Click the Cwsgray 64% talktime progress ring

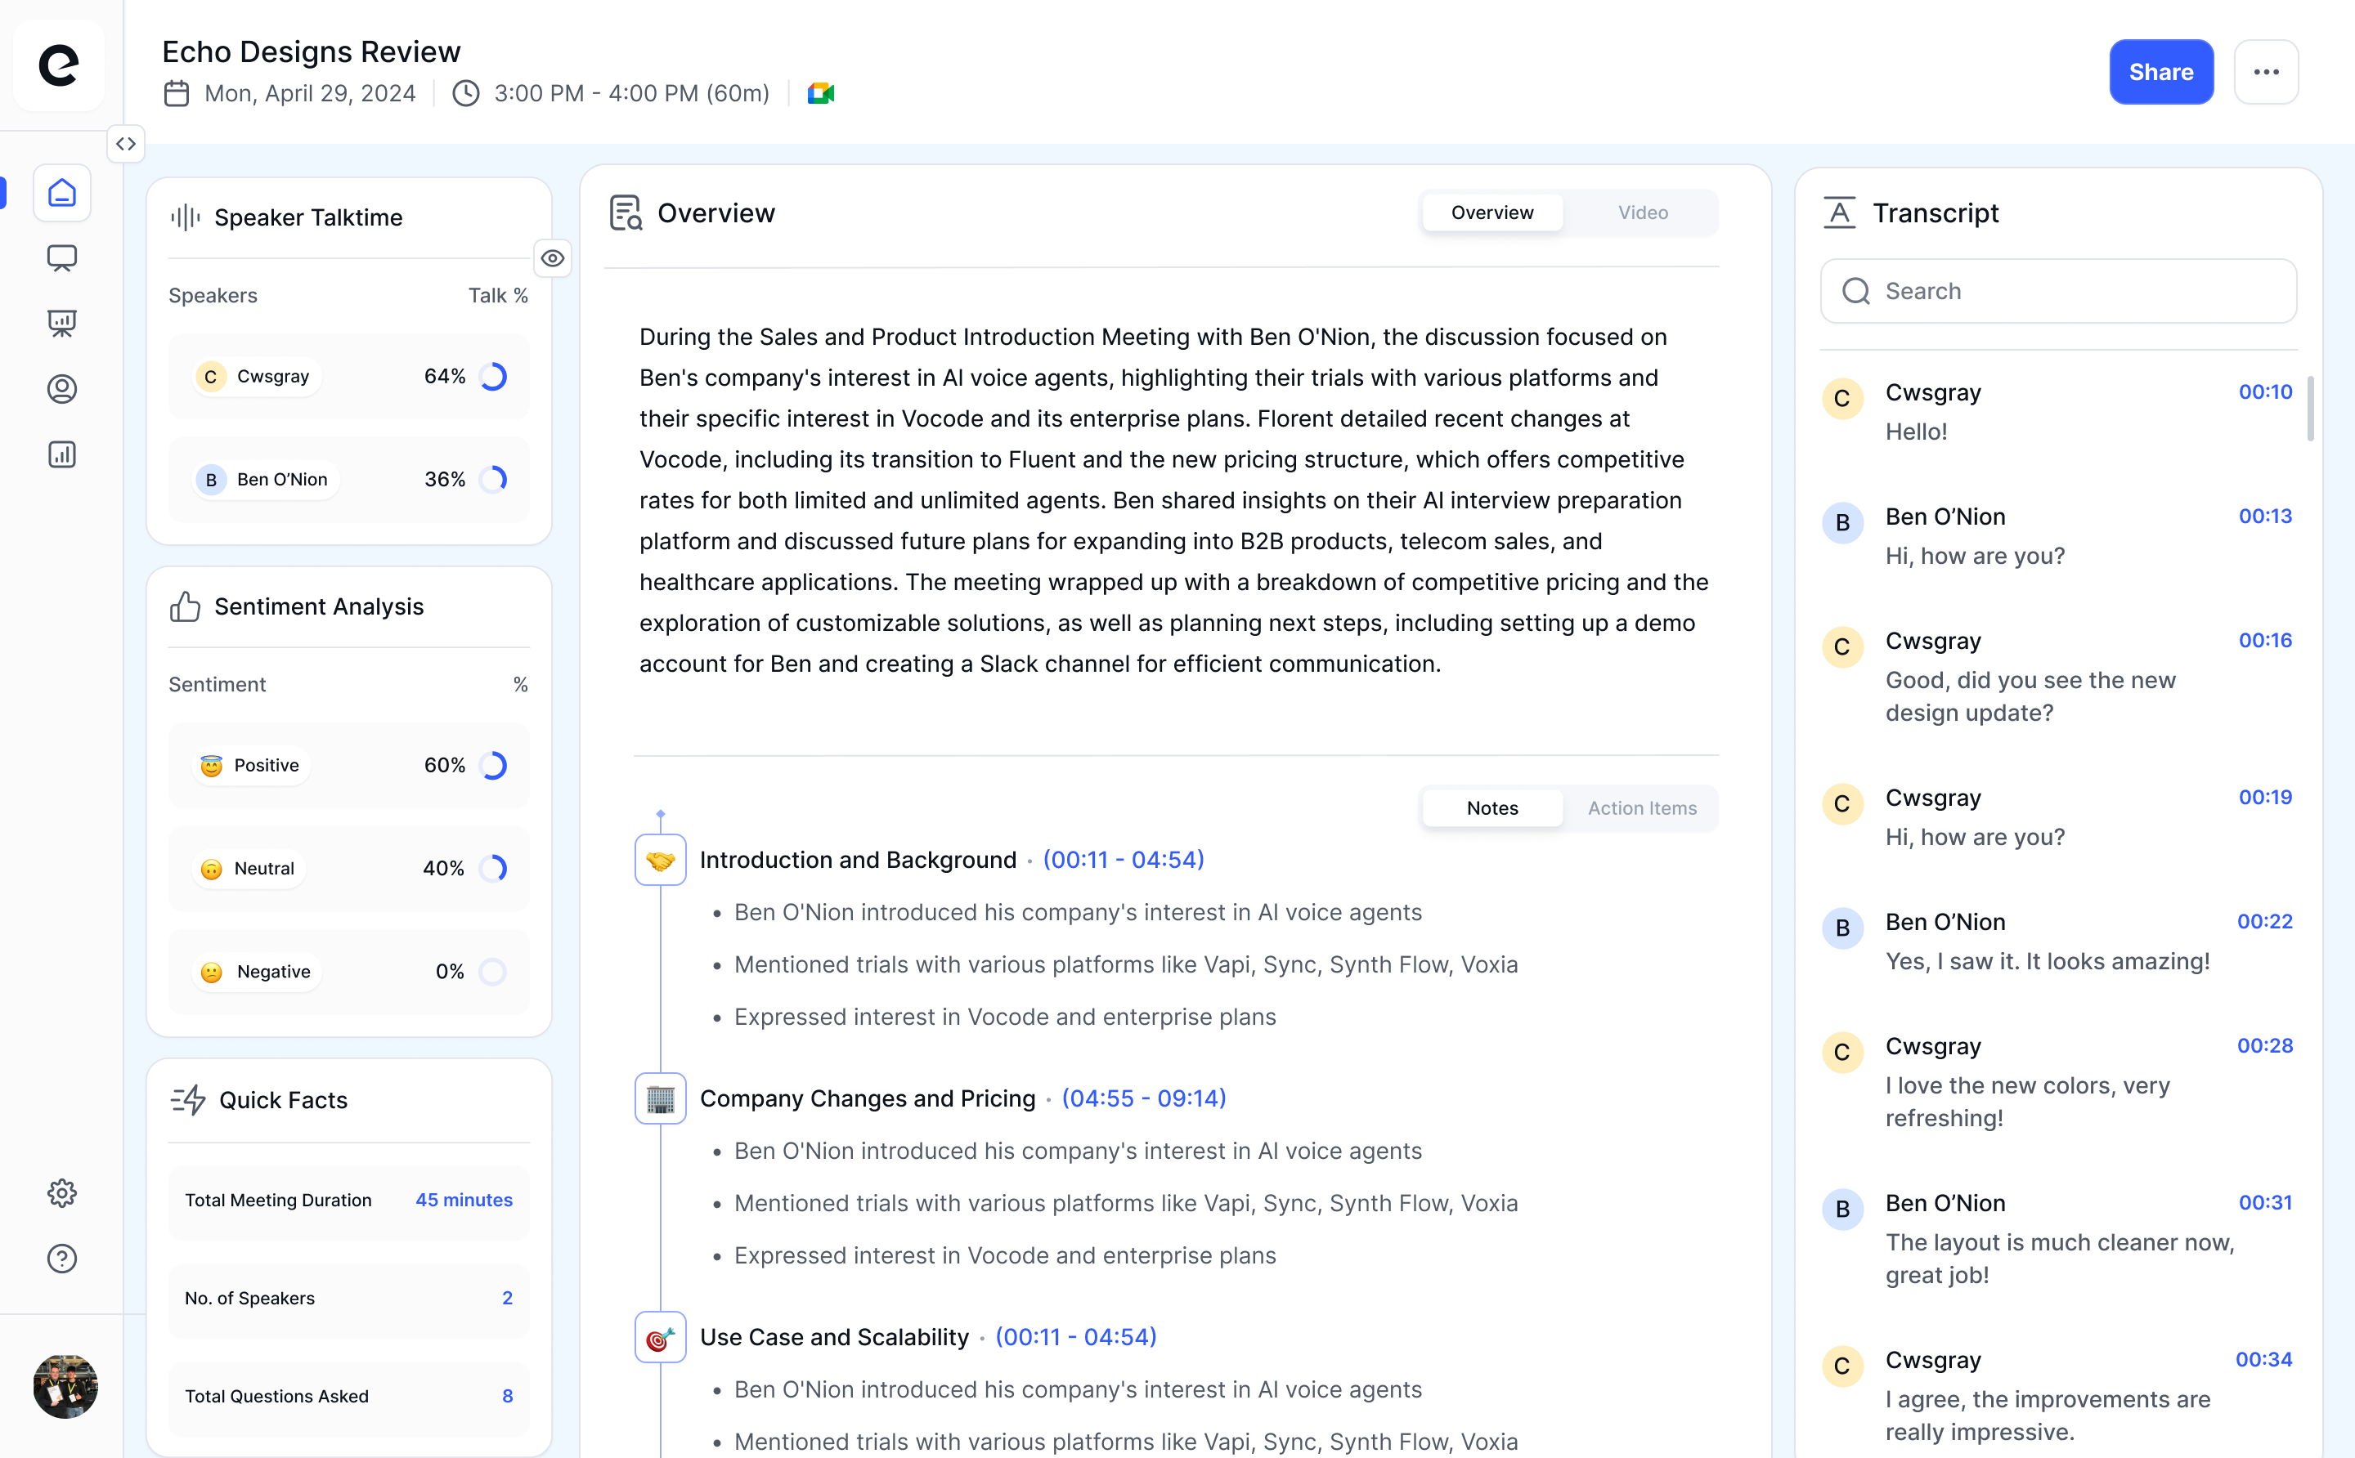point(493,376)
